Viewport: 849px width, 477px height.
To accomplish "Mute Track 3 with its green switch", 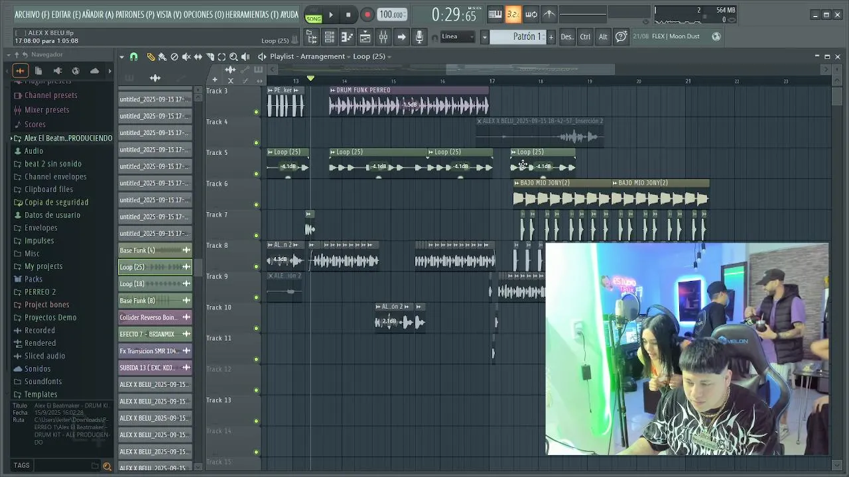I will pos(256,112).
